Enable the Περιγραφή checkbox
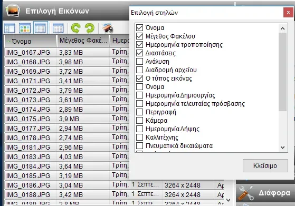 [x=139, y=112]
